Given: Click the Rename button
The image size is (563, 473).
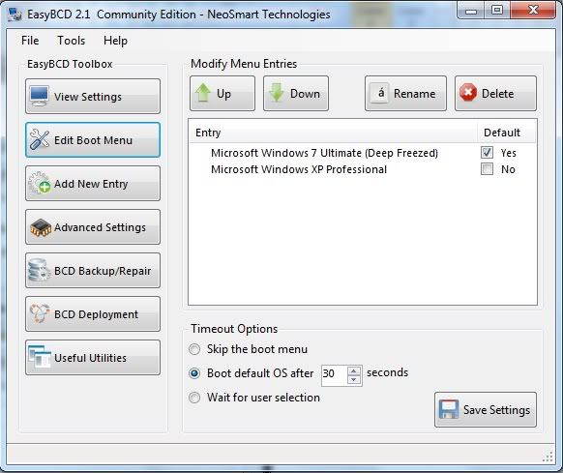Looking at the screenshot, I should point(405,93).
